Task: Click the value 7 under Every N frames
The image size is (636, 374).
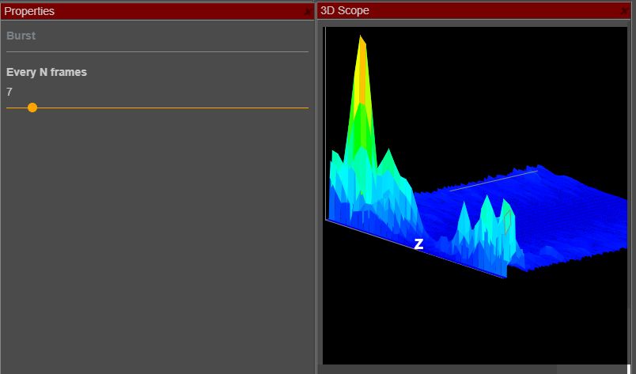Action: click(9, 92)
